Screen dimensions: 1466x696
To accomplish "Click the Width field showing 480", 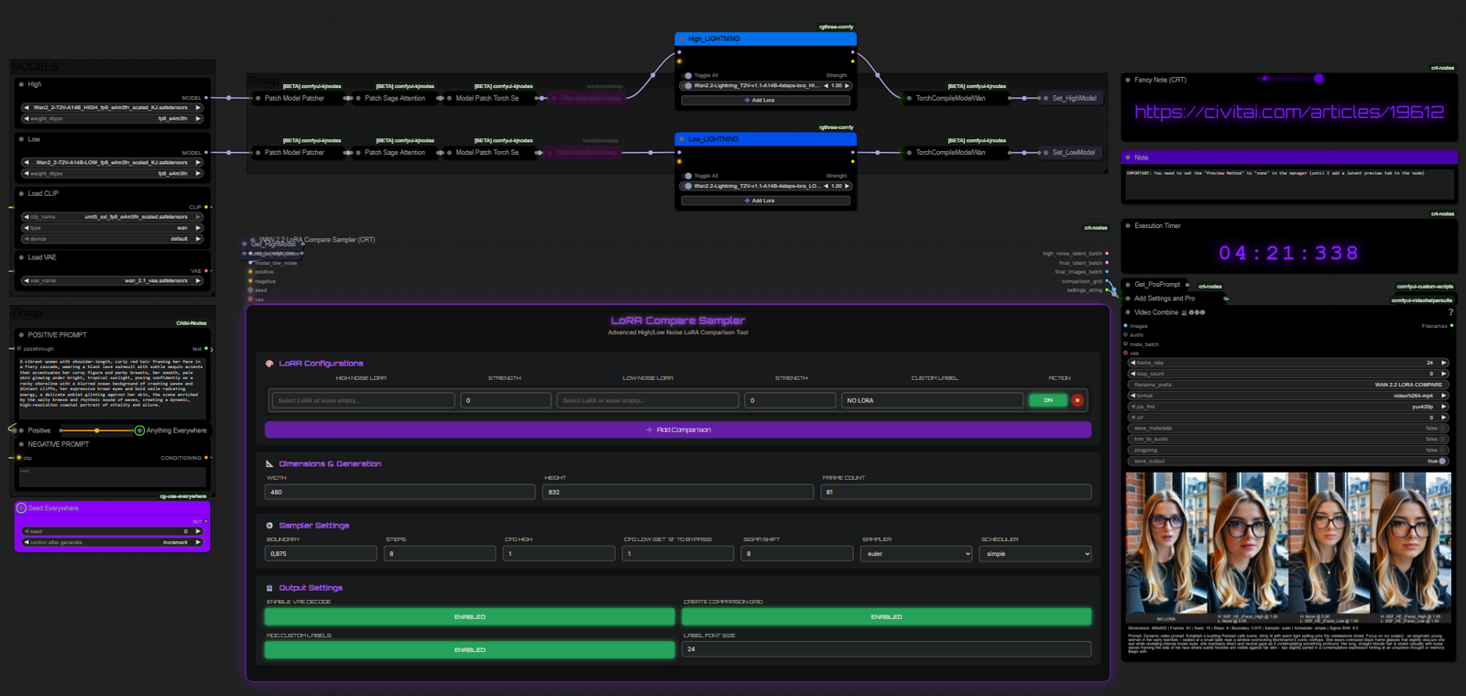I will (400, 492).
